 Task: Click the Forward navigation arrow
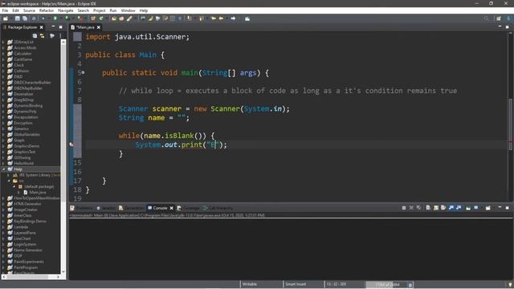pyautogui.click(x=233, y=18)
